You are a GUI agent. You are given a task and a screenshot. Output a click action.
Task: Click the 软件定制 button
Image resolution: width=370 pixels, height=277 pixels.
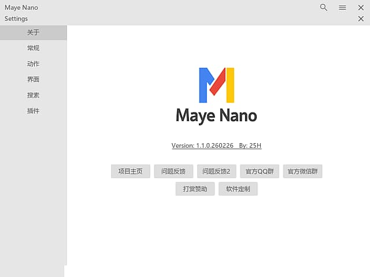(x=238, y=189)
